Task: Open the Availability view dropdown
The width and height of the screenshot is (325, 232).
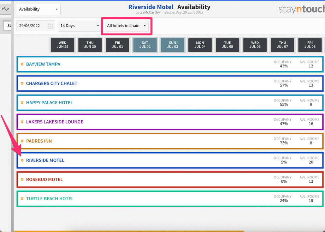Action: click(x=39, y=9)
